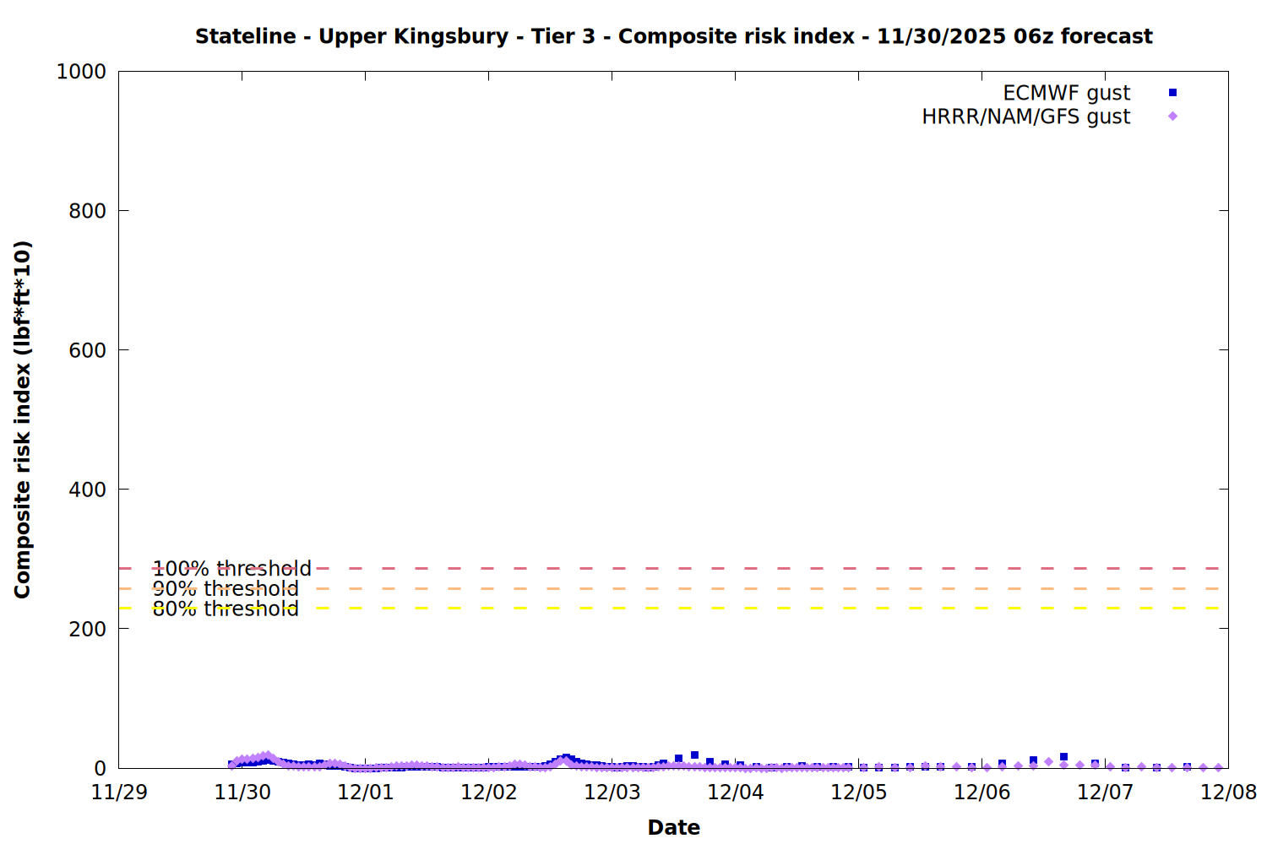Select the 12/08 date tick label
The width and height of the screenshot is (1267, 844).
(x=1228, y=793)
